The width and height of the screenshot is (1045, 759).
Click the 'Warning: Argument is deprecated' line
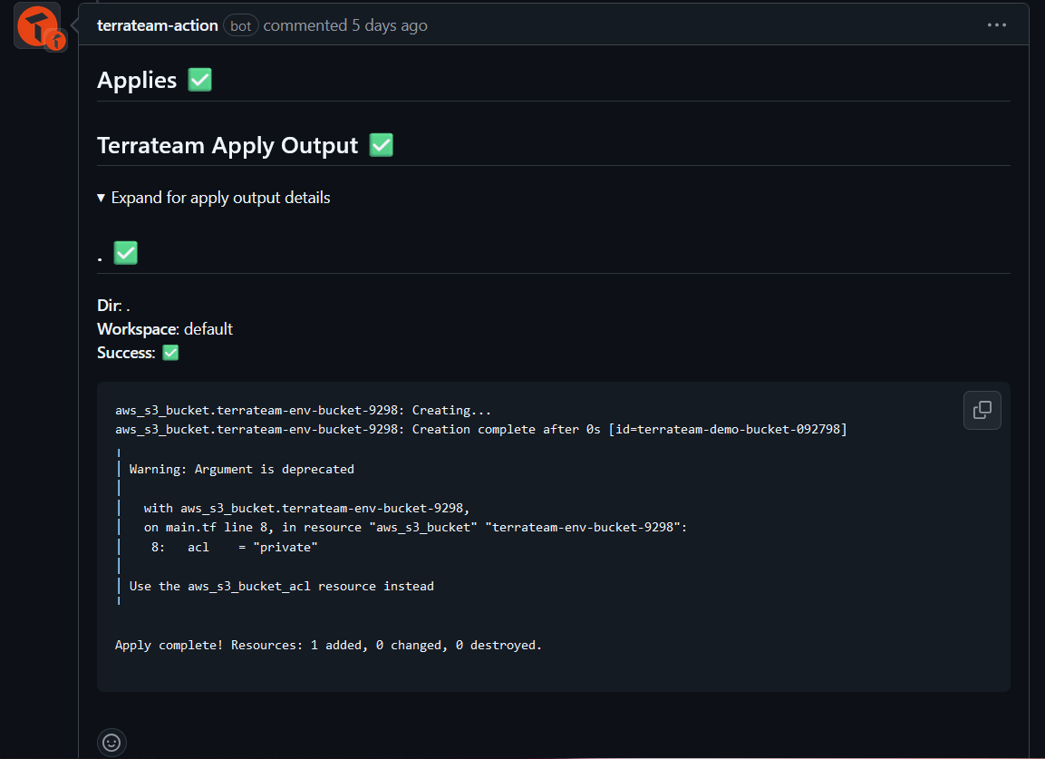[241, 469]
